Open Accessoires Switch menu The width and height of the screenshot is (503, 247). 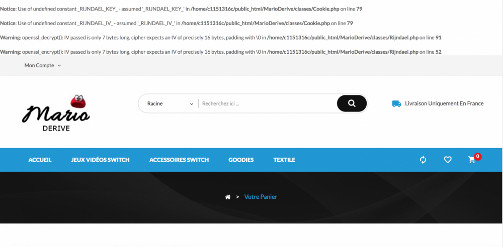[179, 160]
